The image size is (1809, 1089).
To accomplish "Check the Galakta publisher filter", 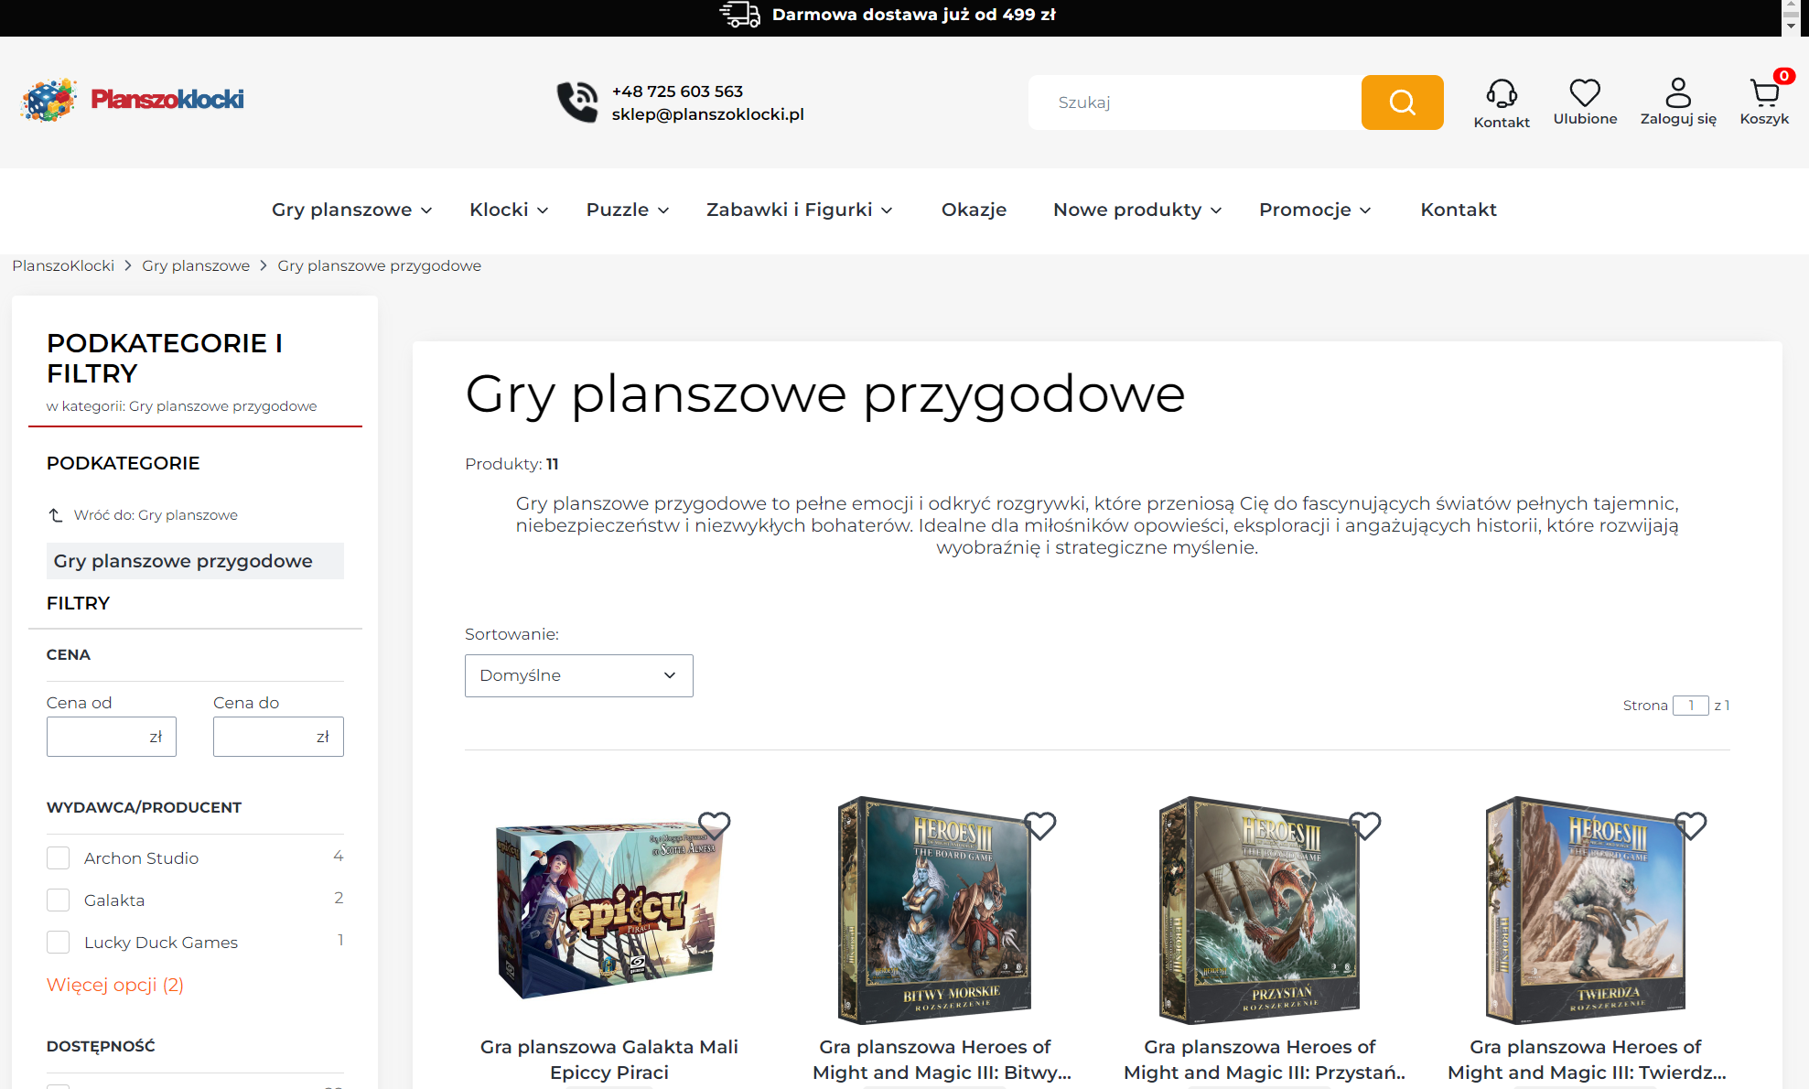I will pyautogui.click(x=58, y=900).
